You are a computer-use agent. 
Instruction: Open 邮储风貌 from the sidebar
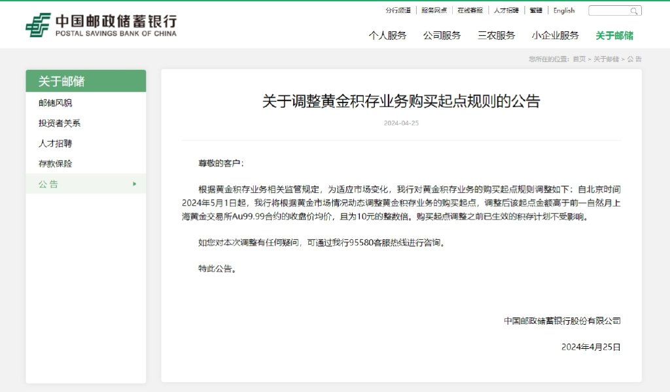point(52,102)
